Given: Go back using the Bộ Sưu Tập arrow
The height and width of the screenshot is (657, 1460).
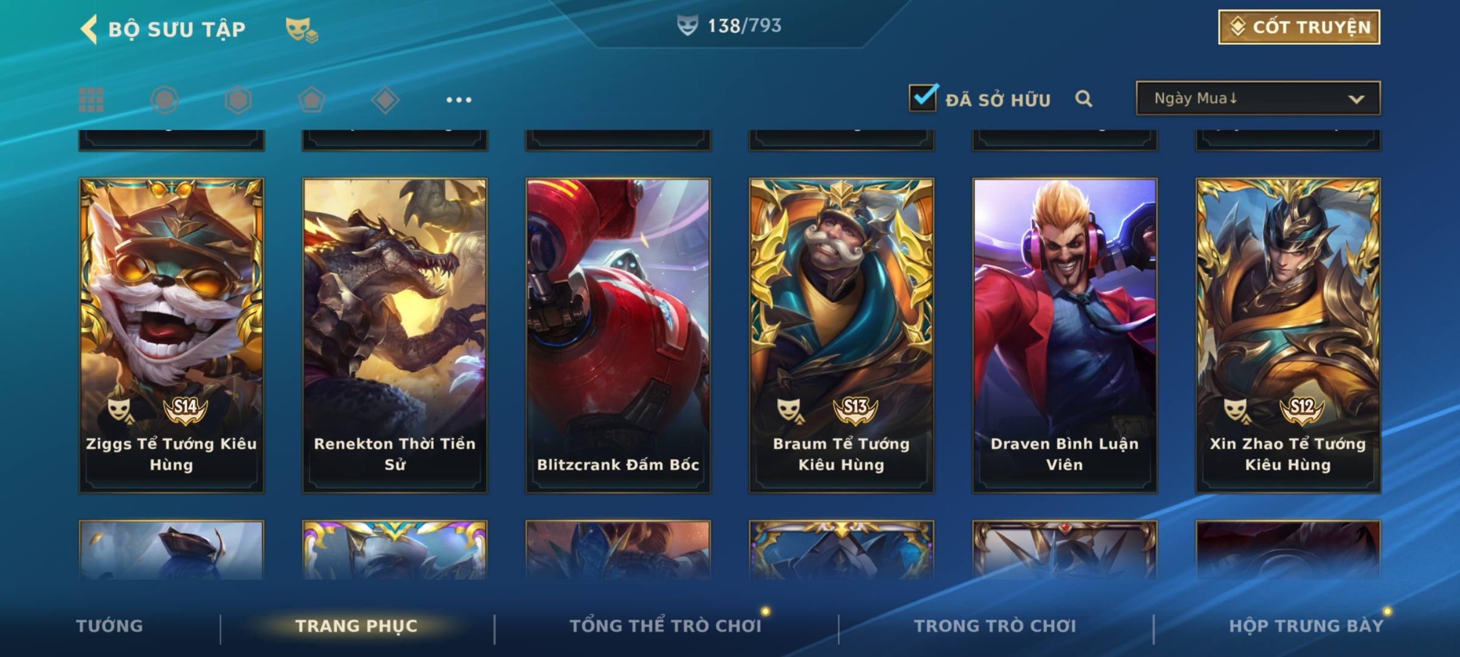Looking at the screenshot, I should [x=89, y=29].
